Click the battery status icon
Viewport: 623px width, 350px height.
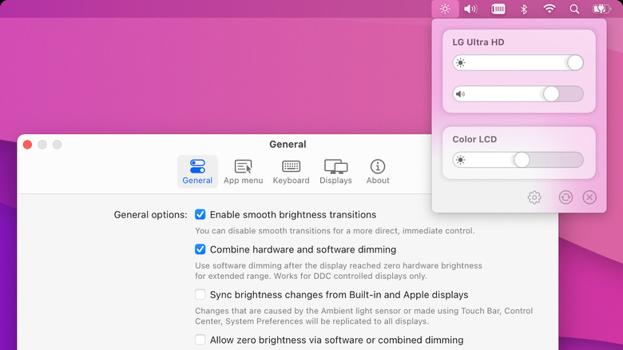tap(601, 9)
